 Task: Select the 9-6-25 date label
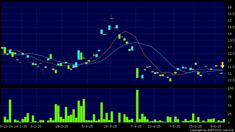point(216,126)
